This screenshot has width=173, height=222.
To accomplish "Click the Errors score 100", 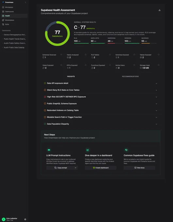I will coord(126,41).
